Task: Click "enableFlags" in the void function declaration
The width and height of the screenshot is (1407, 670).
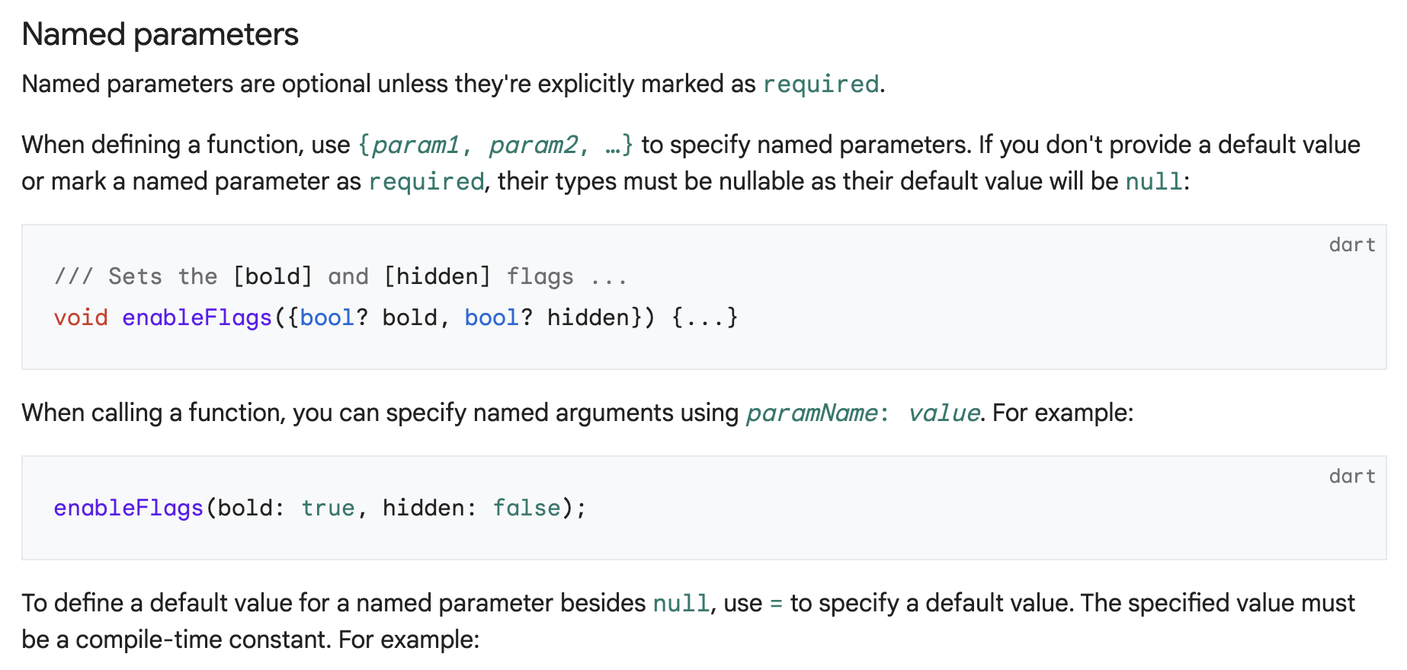Action: click(197, 317)
